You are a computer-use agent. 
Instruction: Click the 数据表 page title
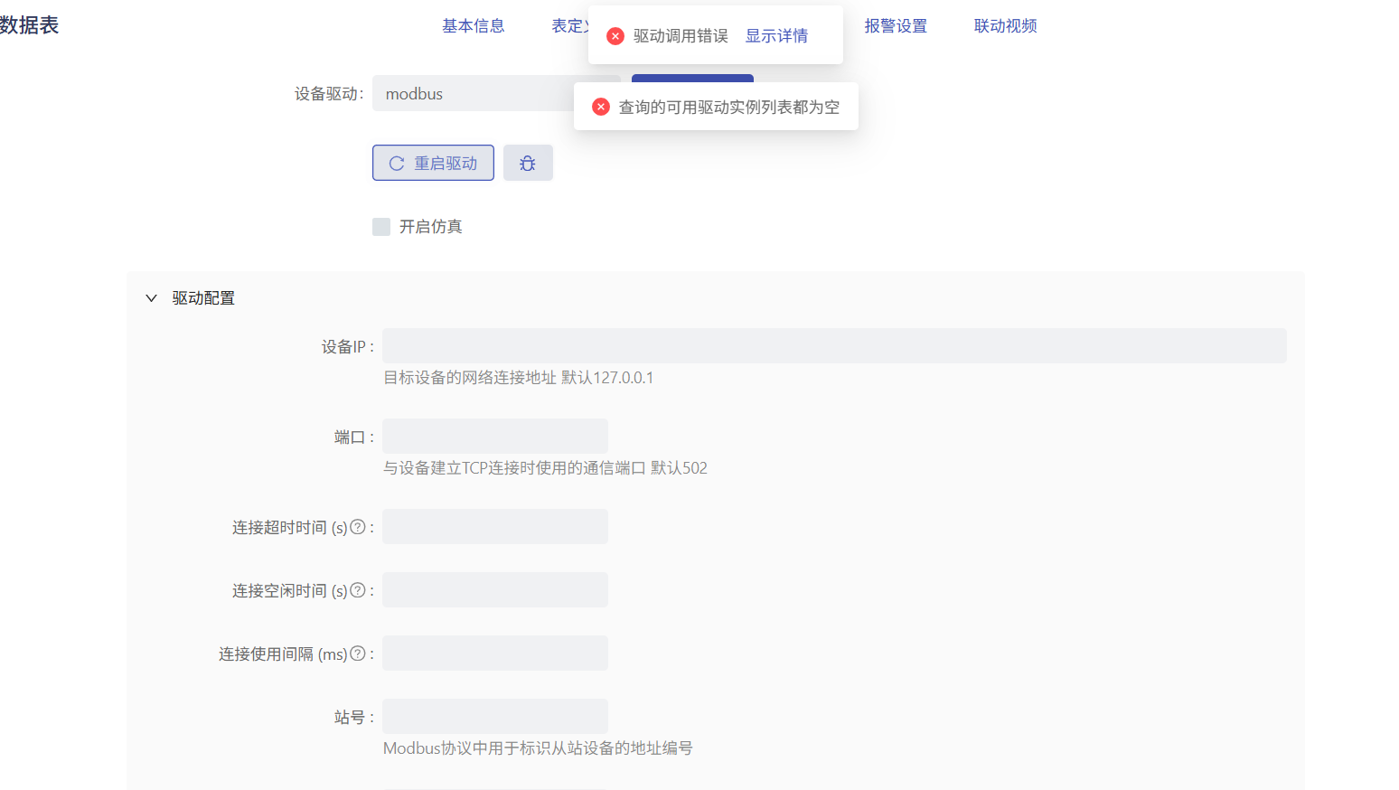pyautogui.click(x=29, y=25)
